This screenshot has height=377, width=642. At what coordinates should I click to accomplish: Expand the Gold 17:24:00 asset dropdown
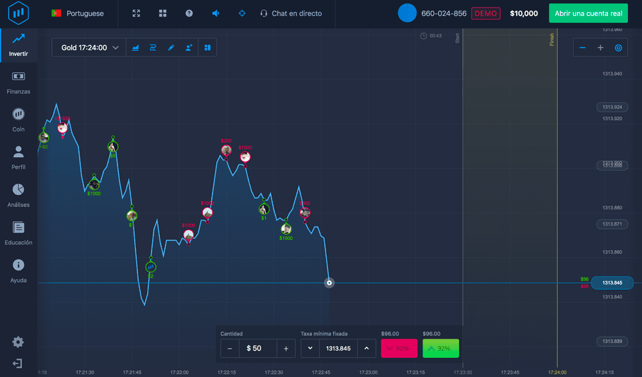click(90, 47)
